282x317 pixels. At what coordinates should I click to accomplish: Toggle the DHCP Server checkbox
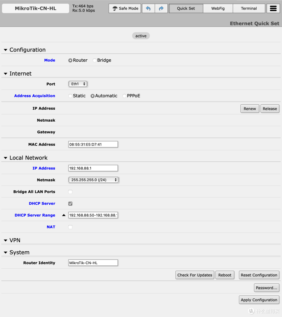click(x=70, y=203)
